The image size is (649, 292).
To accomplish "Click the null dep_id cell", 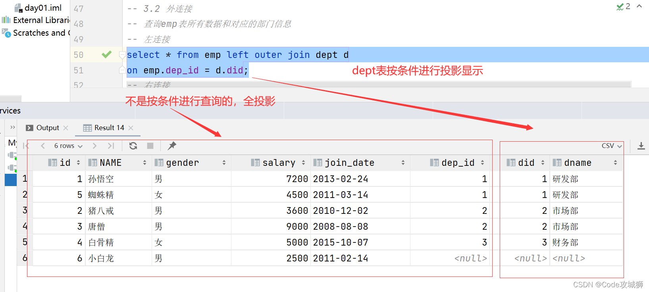I will click(451, 258).
